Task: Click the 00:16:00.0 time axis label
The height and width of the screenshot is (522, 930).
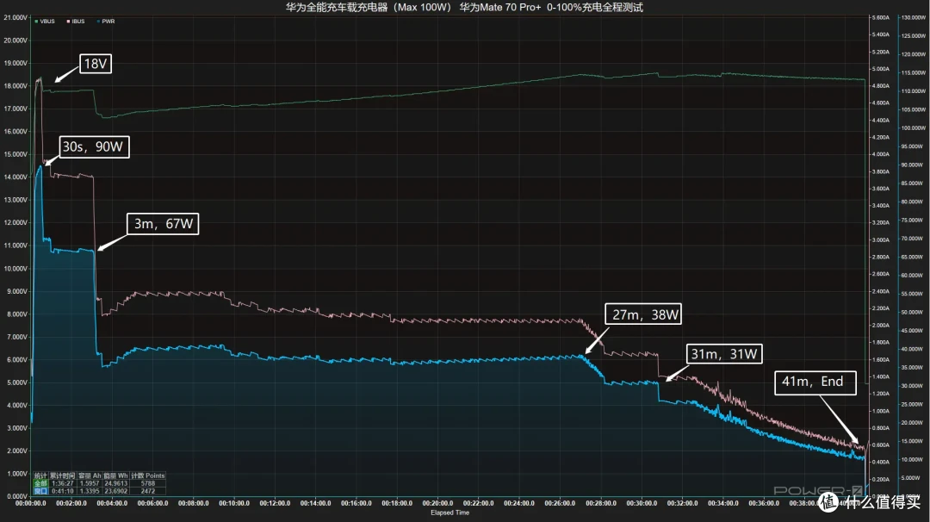Action: coord(356,504)
